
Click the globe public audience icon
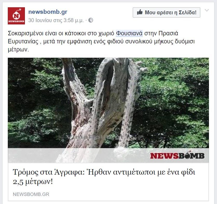pos(91,20)
